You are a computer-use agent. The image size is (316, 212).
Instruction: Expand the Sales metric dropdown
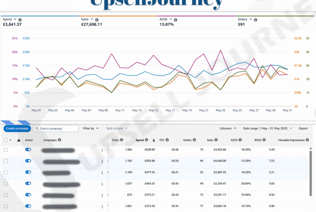tap(92, 19)
